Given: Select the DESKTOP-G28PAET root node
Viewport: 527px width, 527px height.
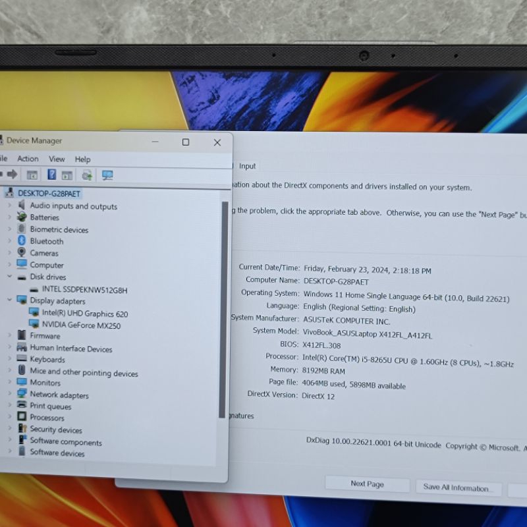Looking at the screenshot, I should click(x=49, y=194).
